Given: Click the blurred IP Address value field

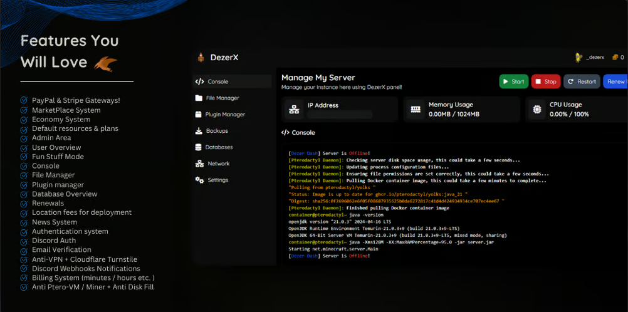Looking at the screenshot, I should [x=340, y=115].
